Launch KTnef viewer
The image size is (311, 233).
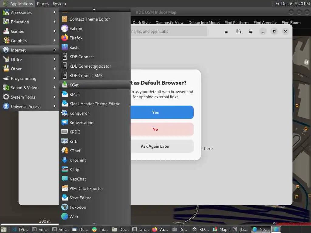[95, 151]
